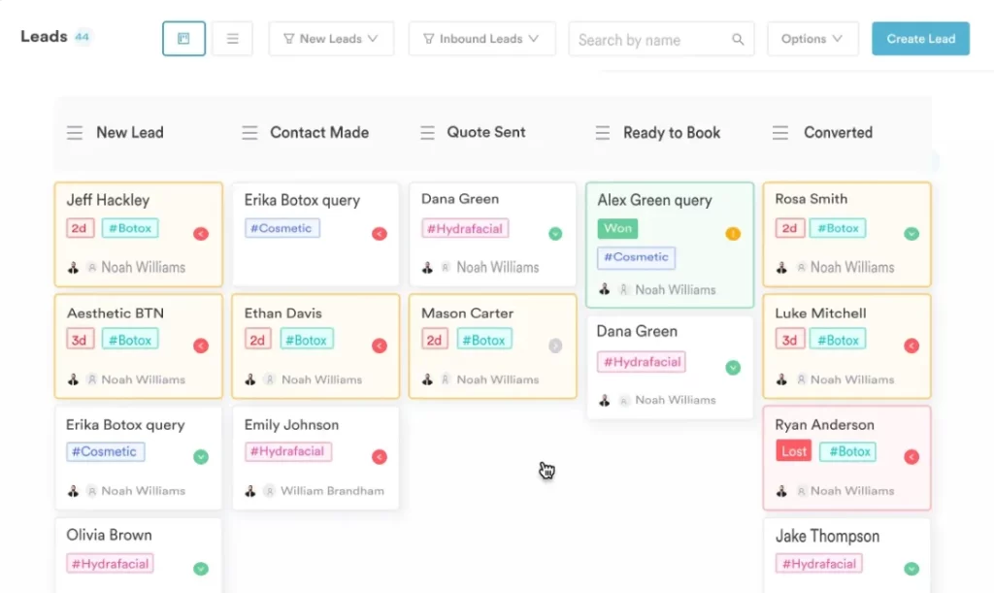The height and width of the screenshot is (593, 994).
Task: Click the filter icon beside Inbound Leads
Action: click(429, 39)
